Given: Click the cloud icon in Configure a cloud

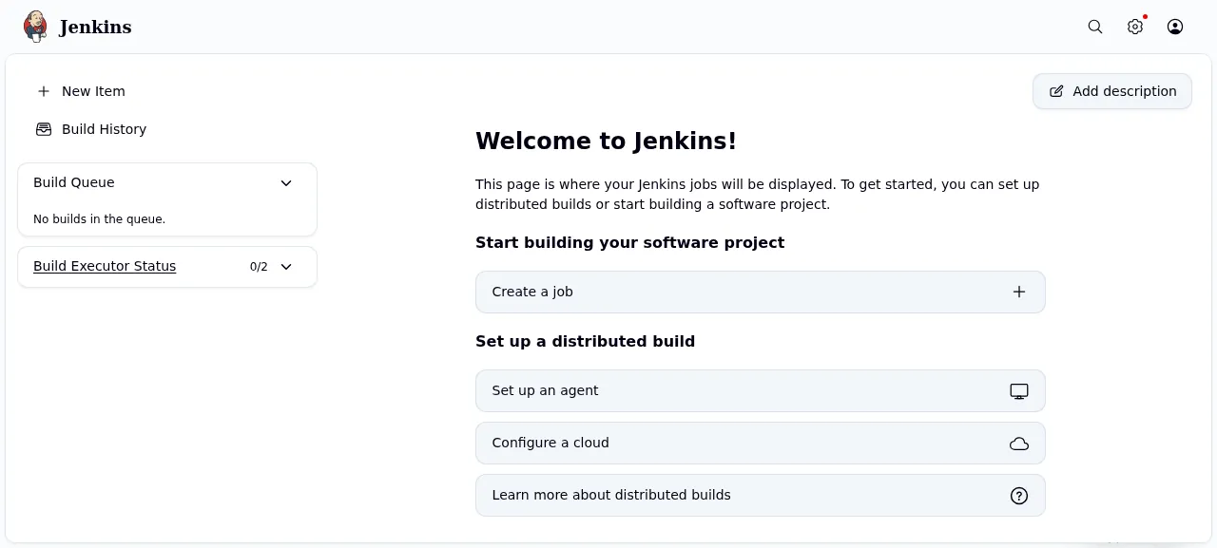Looking at the screenshot, I should 1019,443.
